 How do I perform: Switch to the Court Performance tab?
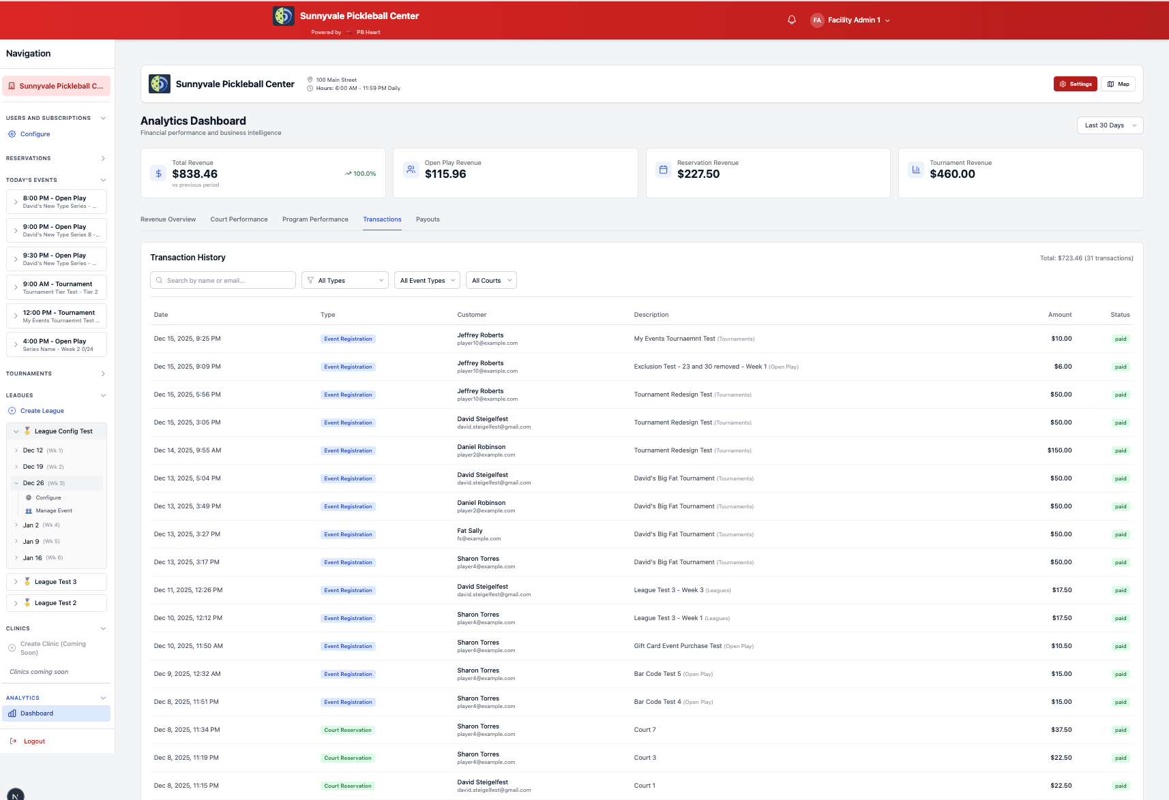click(239, 219)
